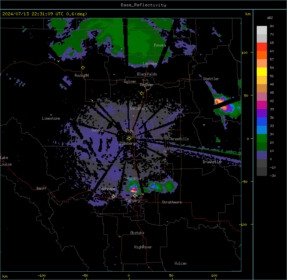Image resolution: width=287 pixels, height=280 pixels.
Task: Click the Sundre map label
Action: tap(97, 130)
